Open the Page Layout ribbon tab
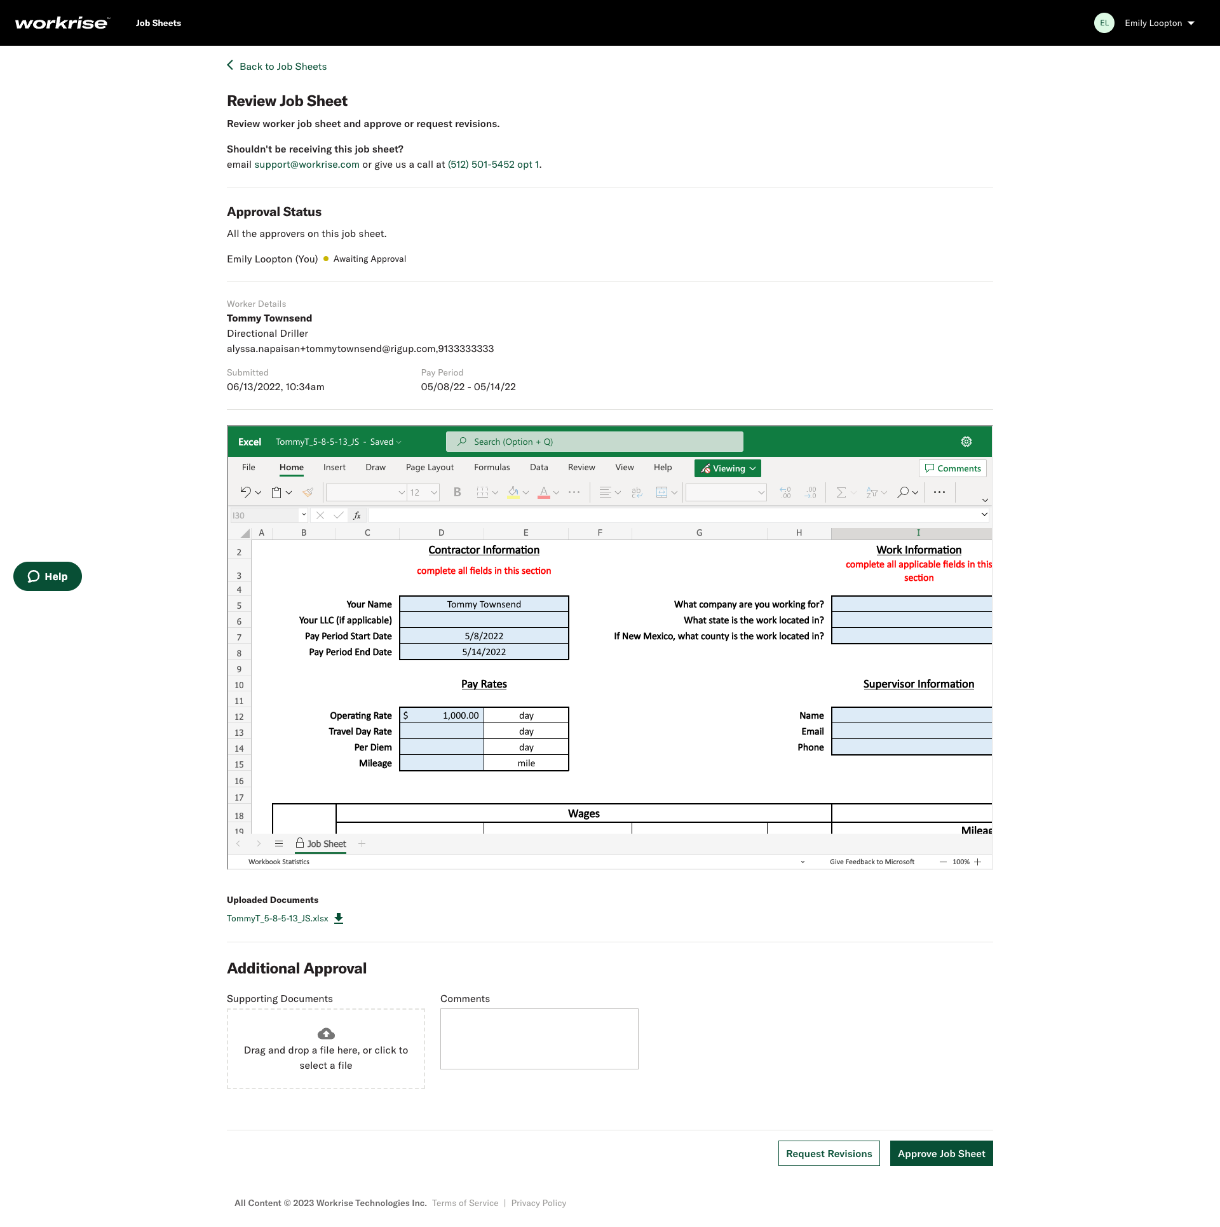Image resolution: width=1220 pixels, height=1227 pixels. pyautogui.click(x=430, y=467)
